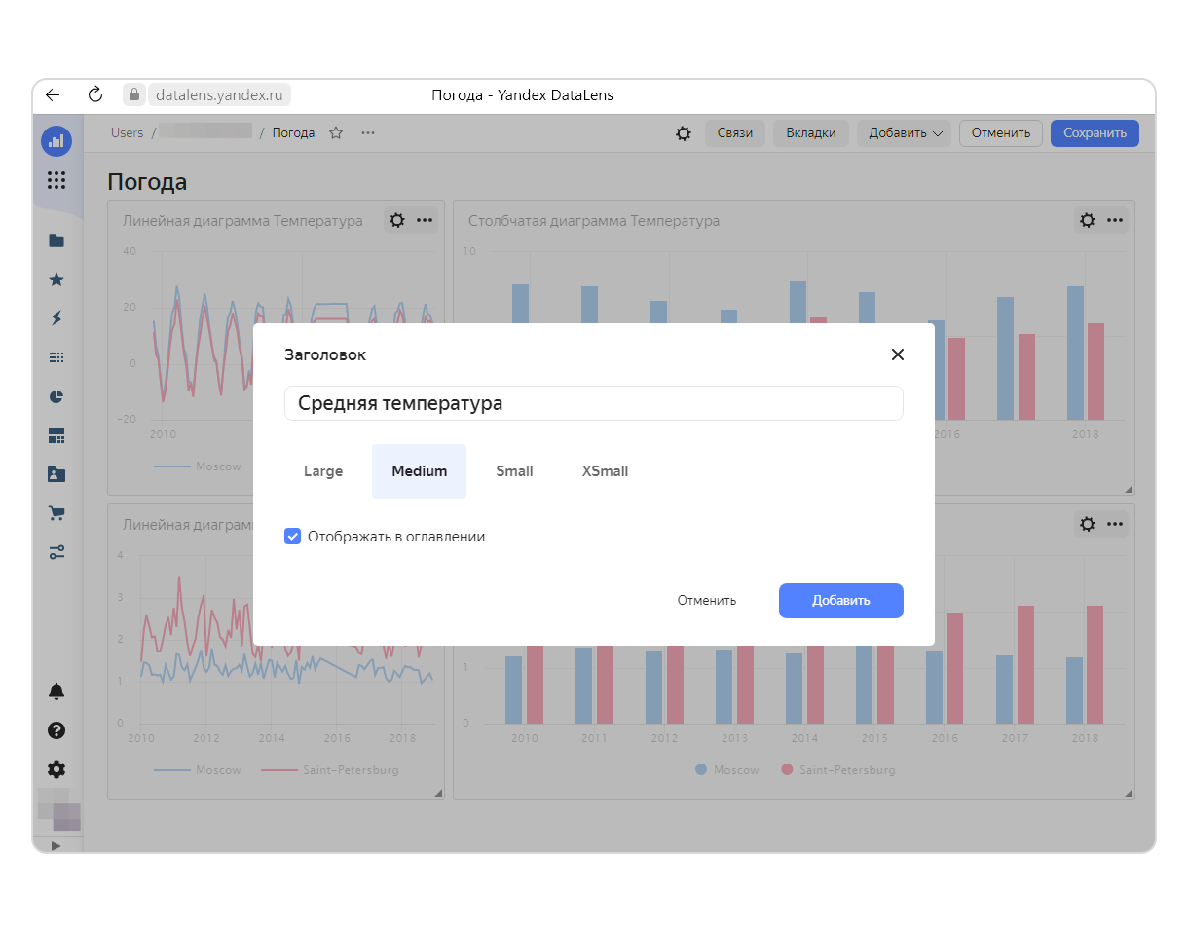Click the Линейная диаграмма Температура title
1188x932 pixels.
242,221
